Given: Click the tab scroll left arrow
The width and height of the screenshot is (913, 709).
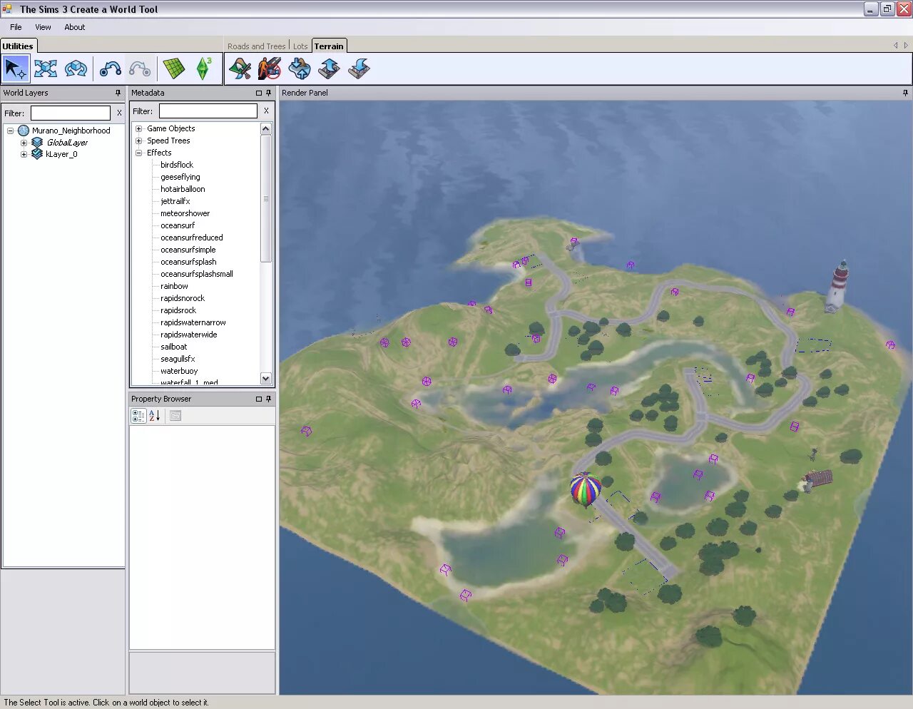Looking at the screenshot, I should click(896, 46).
